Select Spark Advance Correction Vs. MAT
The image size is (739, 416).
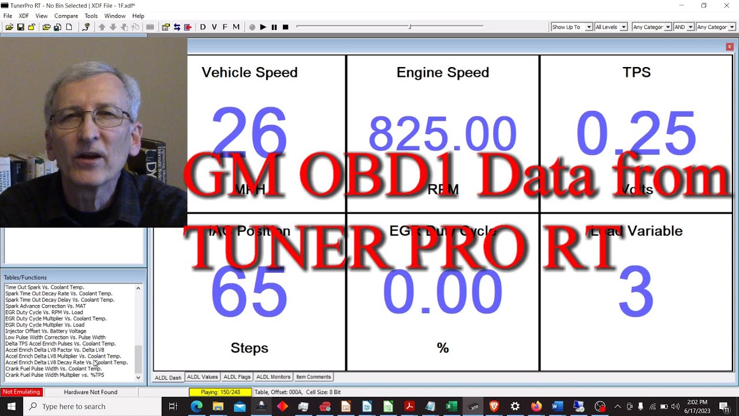pos(46,306)
